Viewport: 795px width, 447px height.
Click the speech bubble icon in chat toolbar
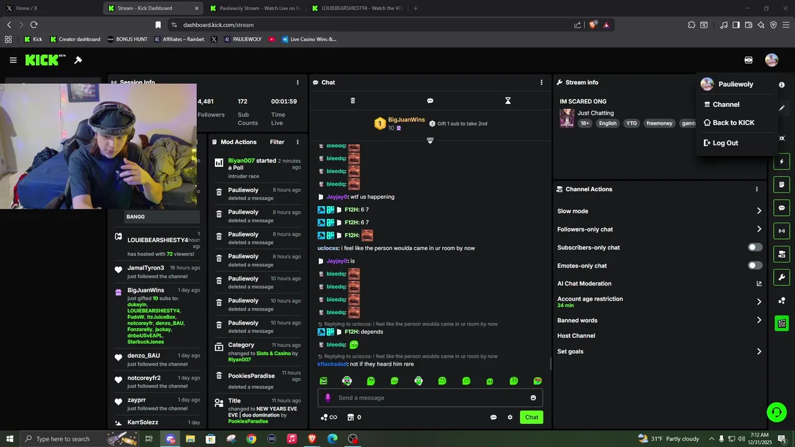coord(430,101)
